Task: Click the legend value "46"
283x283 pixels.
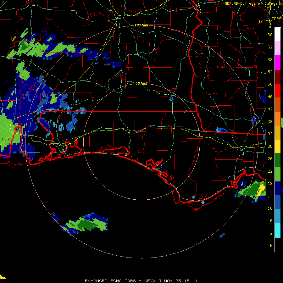Action: point(270,97)
